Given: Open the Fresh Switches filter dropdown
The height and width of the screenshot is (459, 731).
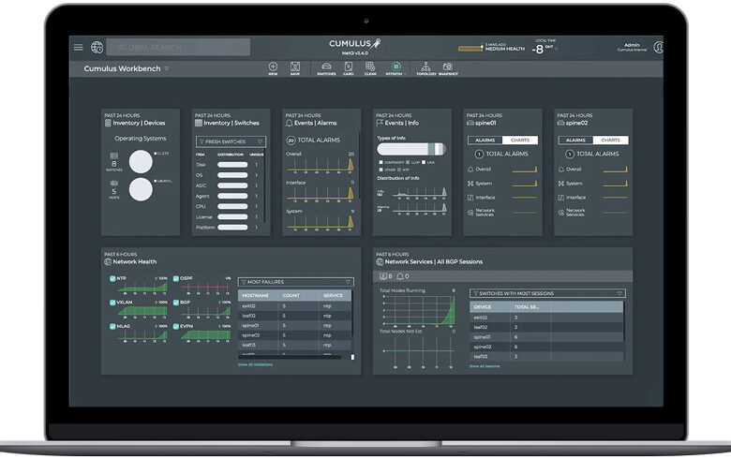Looking at the screenshot, I should pos(231,141).
